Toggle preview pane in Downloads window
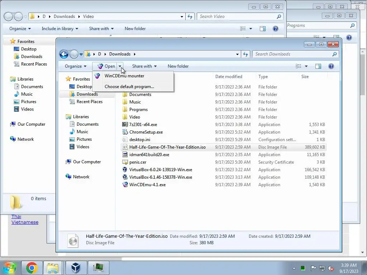Viewport: 367px width, 275px height. pos(318,66)
